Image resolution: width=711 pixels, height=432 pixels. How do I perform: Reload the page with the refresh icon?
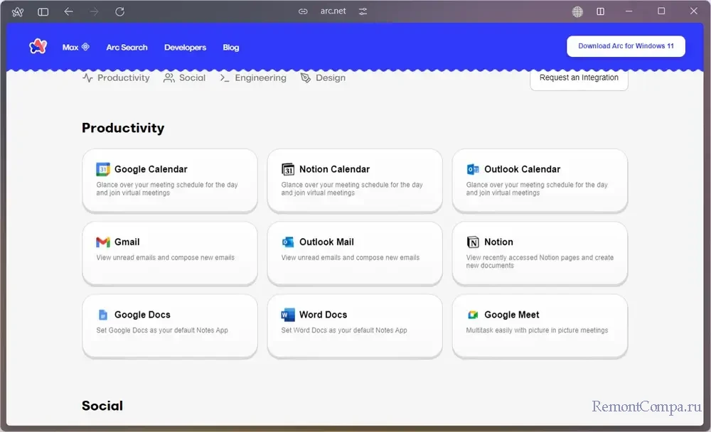(119, 11)
